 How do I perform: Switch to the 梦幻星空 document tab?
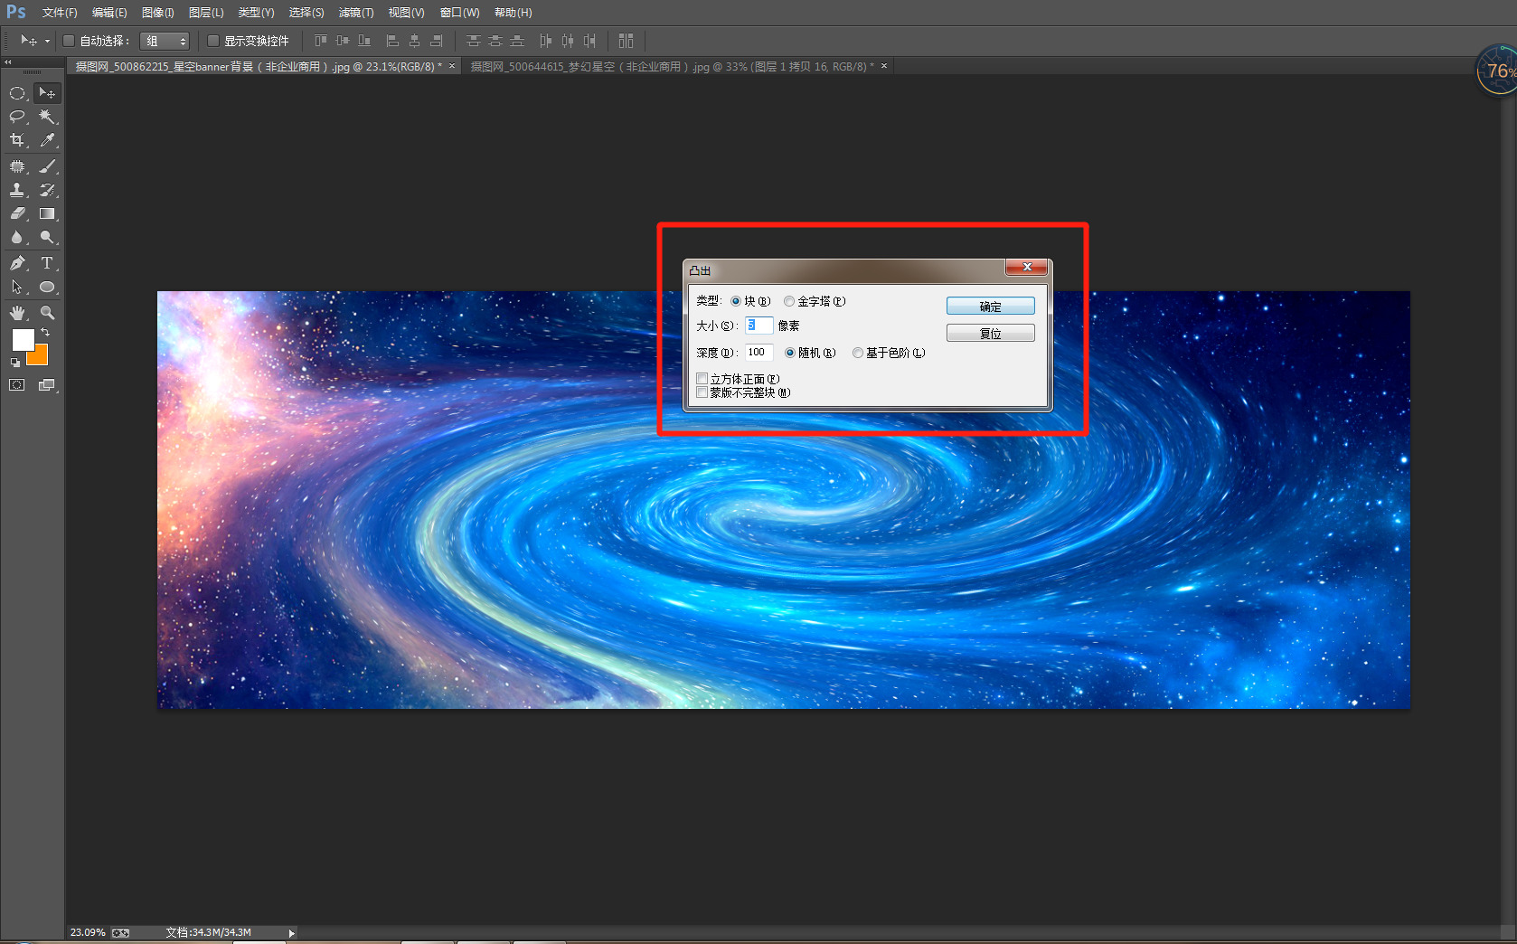coord(671,66)
